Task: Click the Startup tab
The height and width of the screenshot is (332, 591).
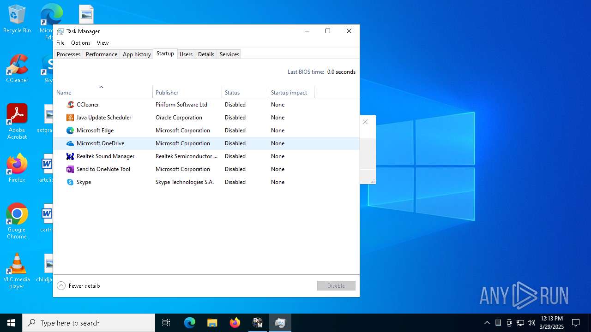Action: click(x=165, y=53)
